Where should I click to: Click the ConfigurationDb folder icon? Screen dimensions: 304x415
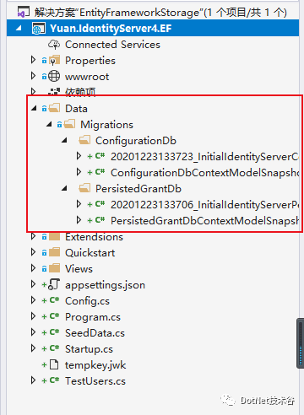tap(84, 140)
